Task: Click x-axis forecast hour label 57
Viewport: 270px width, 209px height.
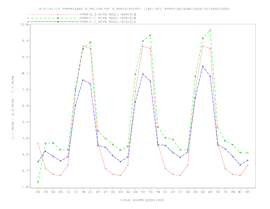Action: [x=180, y=192]
